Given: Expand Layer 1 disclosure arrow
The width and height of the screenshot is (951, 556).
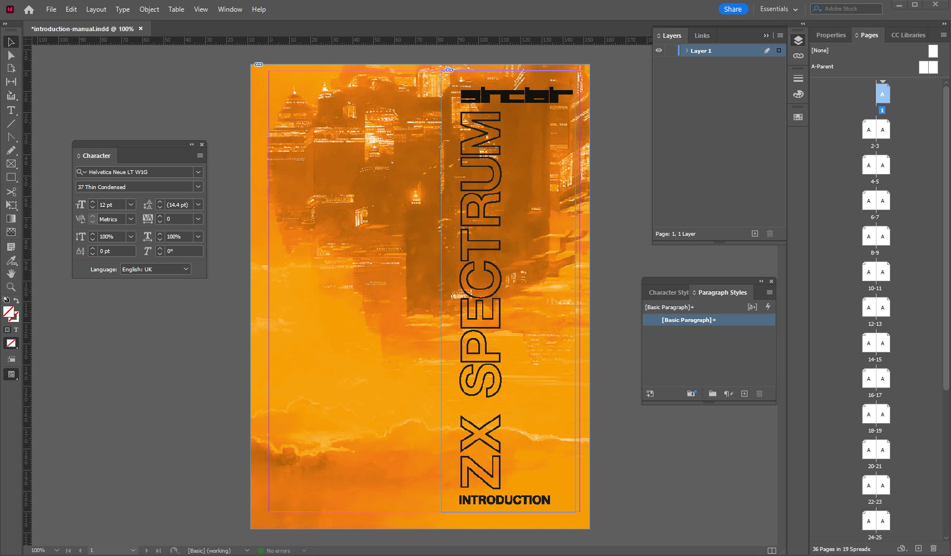Looking at the screenshot, I should [x=687, y=51].
